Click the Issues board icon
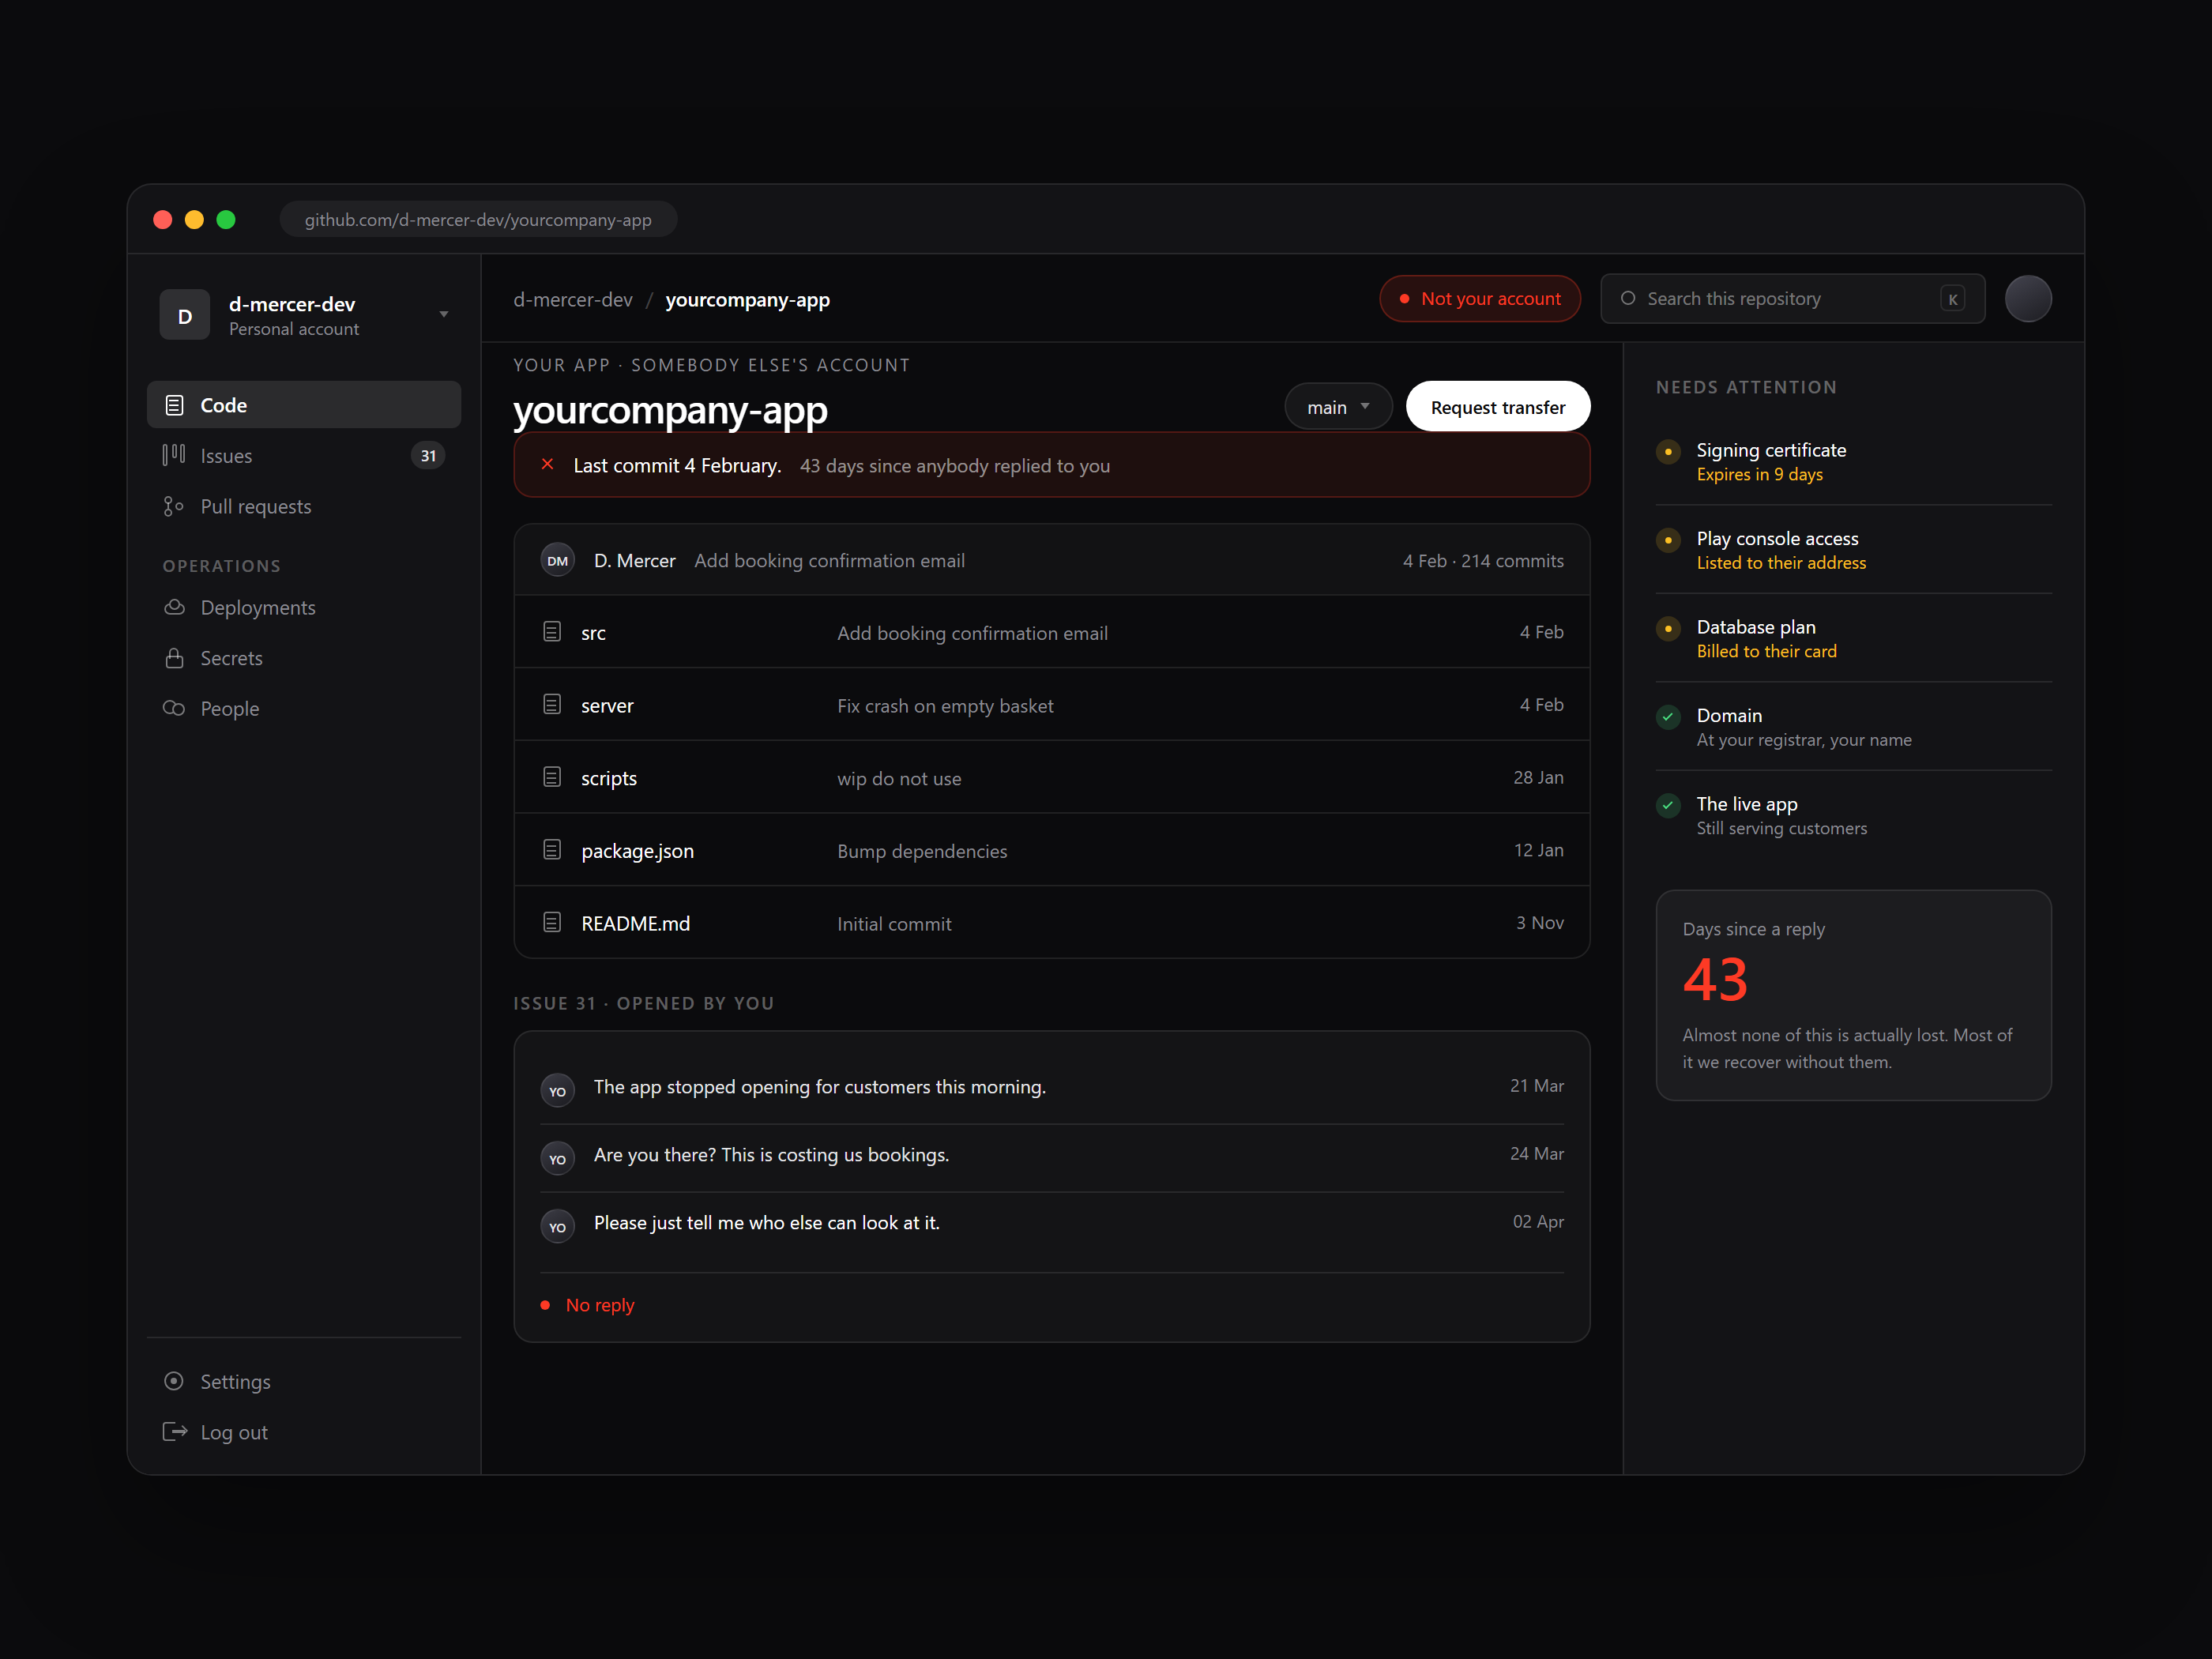2212x1659 pixels. pos(174,455)
